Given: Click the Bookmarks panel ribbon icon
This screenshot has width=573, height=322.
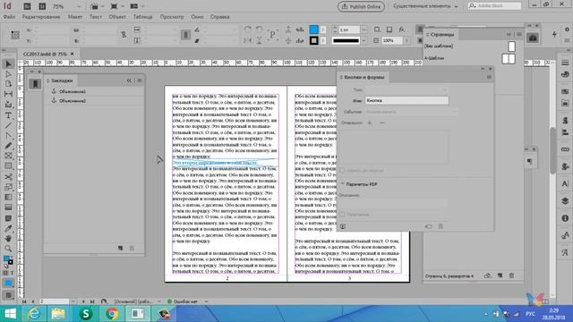Looking at the screenshot, I should click(35, 84).
